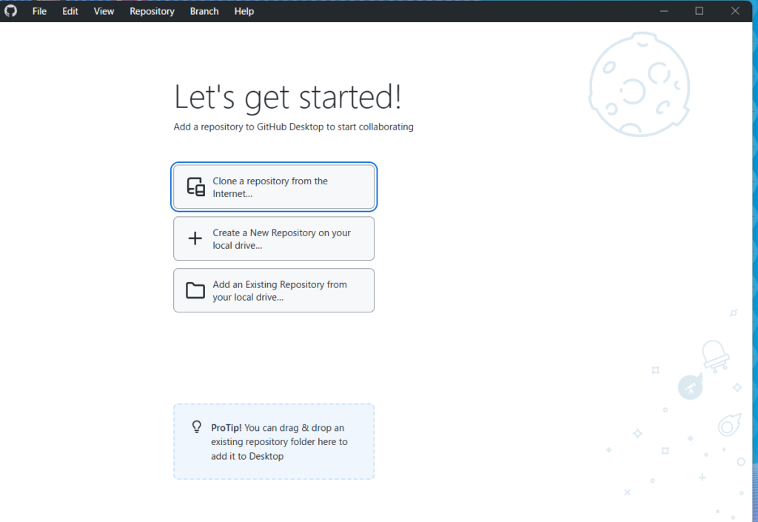
Task: Open the Help menu
Action: click(x=244, y=11)
